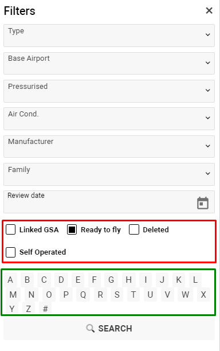Open the Pressurised dropdown
Viewport: 220px width, 351px height.
click(109, 91)
